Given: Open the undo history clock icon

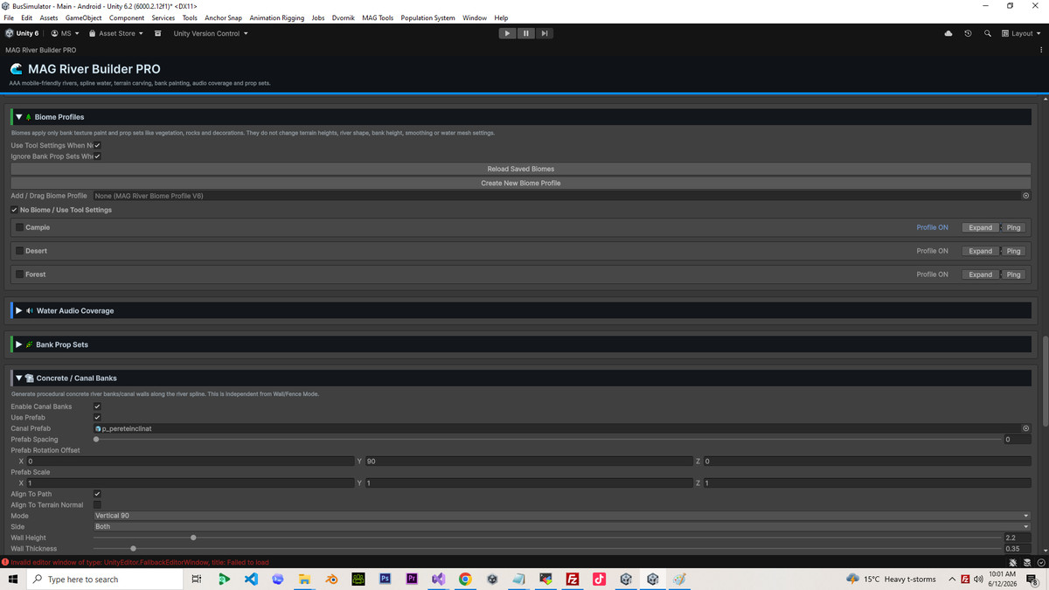Looking at the screenshot, I should tap(968, 33).
